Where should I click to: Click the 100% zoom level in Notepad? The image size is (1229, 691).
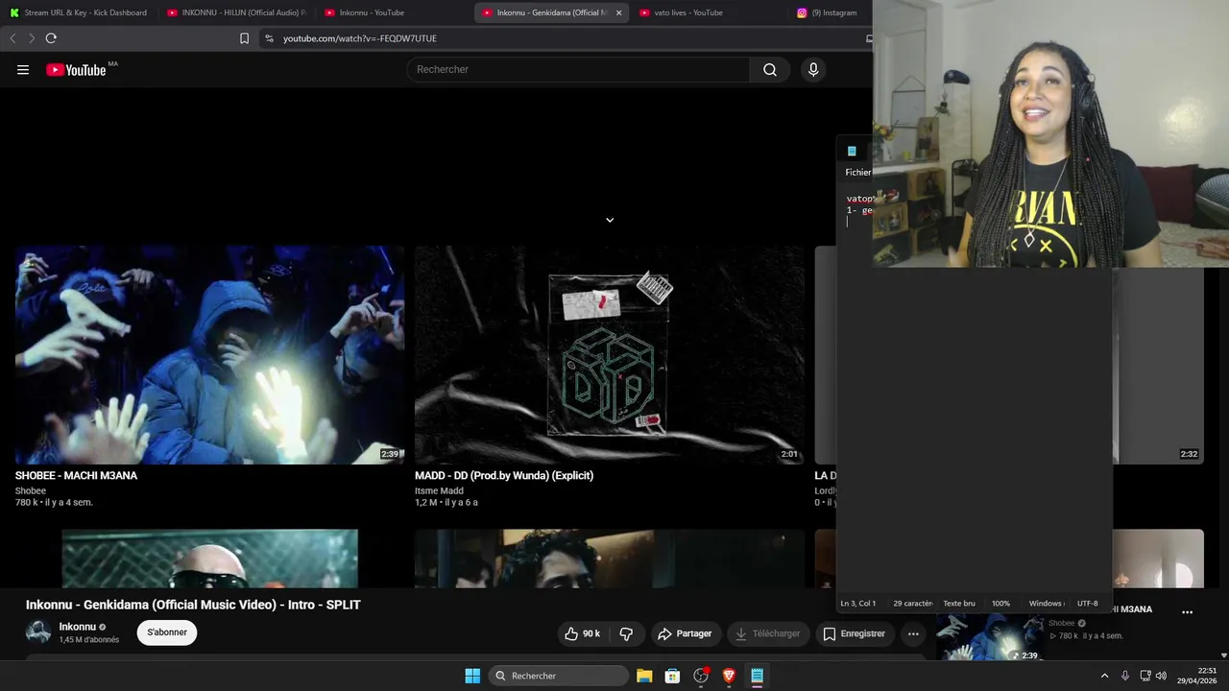click(x=1000, y=604)
